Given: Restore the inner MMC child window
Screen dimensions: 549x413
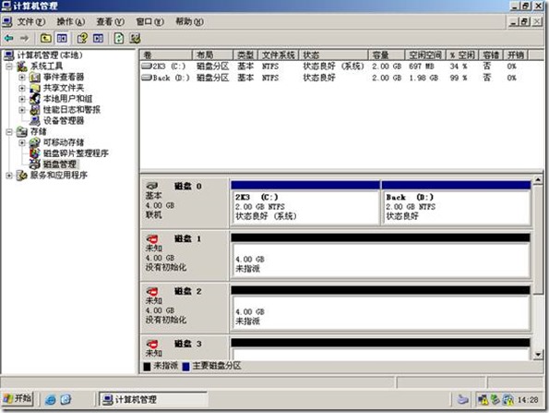Looking at the screenshot, I should click(525, 22).
